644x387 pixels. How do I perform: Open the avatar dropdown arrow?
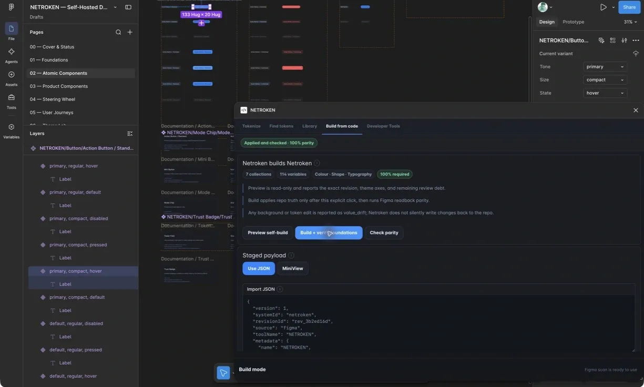551,7
